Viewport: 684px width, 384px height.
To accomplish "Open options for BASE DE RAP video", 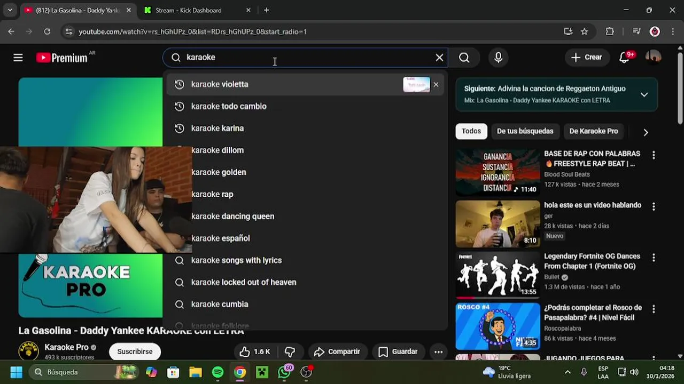I will [x=653, y=155].
